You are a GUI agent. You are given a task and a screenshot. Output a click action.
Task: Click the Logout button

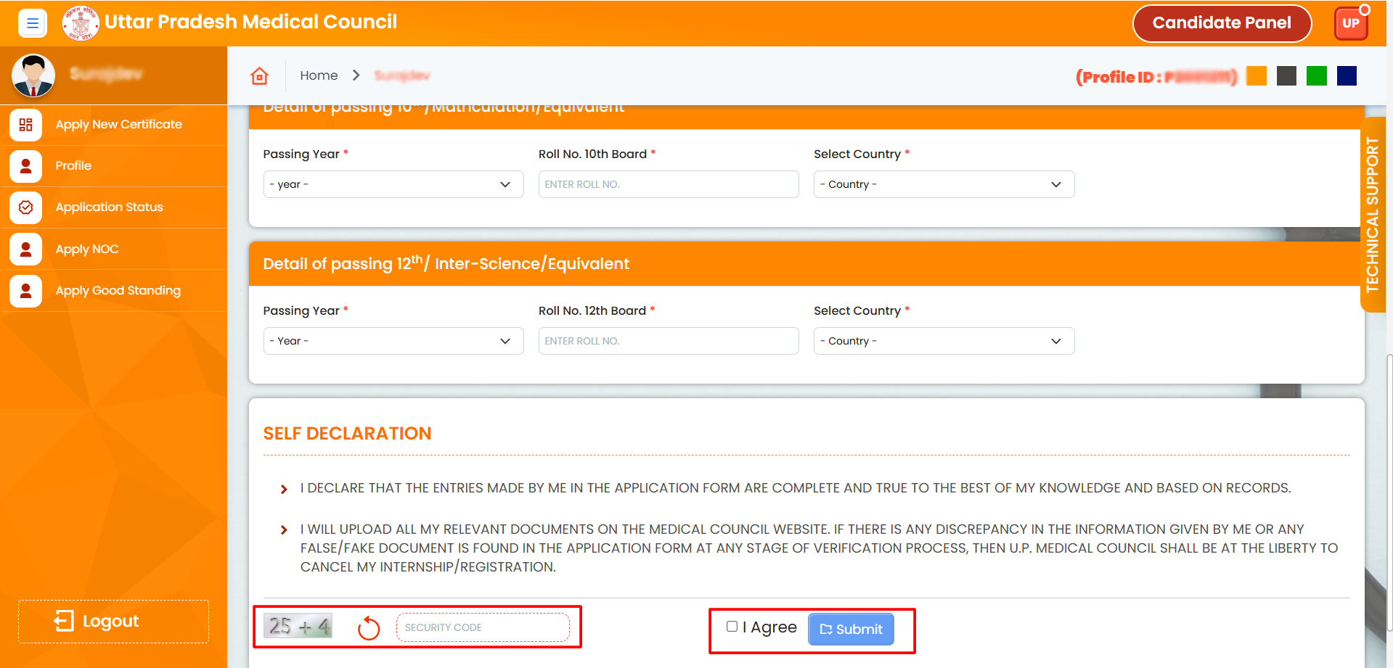[x=113, y=622]
